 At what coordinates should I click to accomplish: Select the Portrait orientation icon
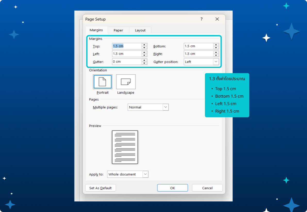[102, 82]
